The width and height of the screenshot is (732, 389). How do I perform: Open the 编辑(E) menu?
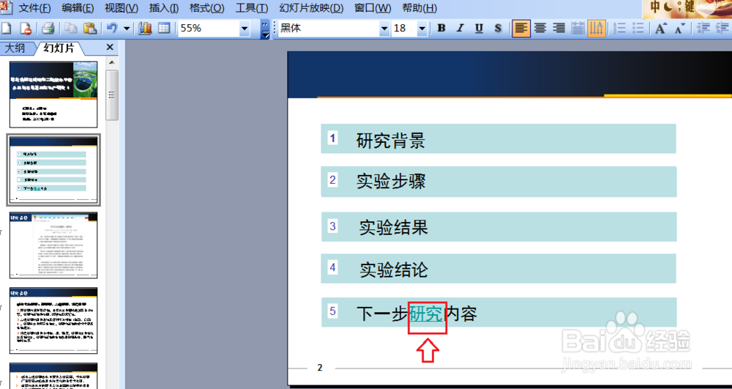pos(78,8)
